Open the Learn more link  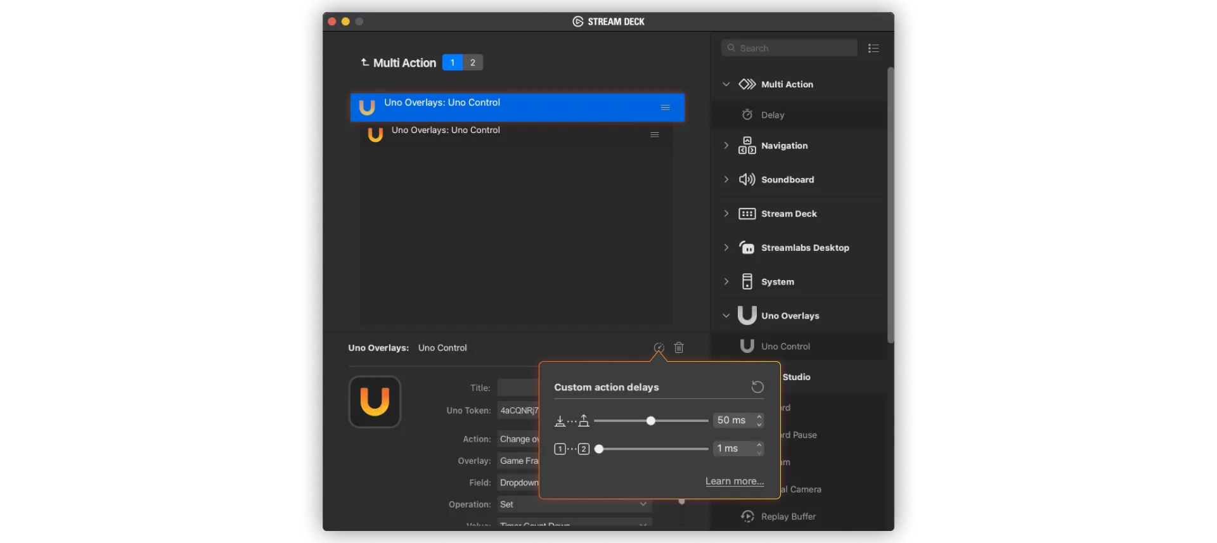[x=735, y=482]
